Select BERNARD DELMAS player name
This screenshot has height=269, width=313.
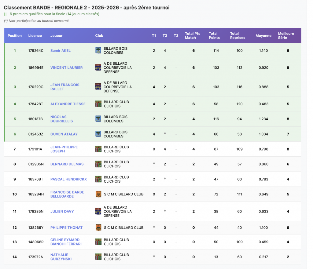pyautogui.click(x=67, y=164)
